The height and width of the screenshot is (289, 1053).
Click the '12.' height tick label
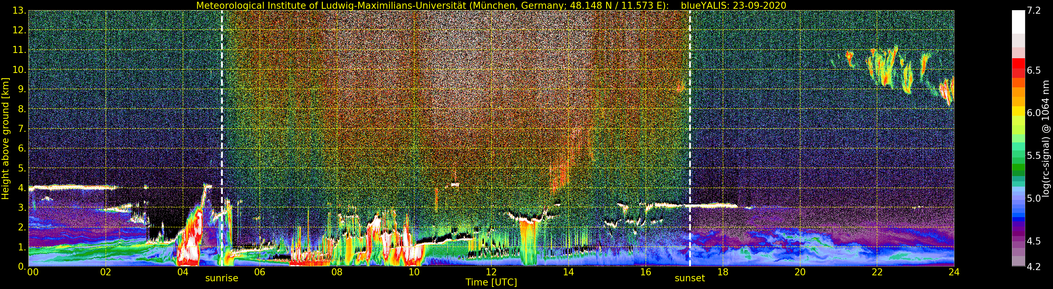coord(19,30)
